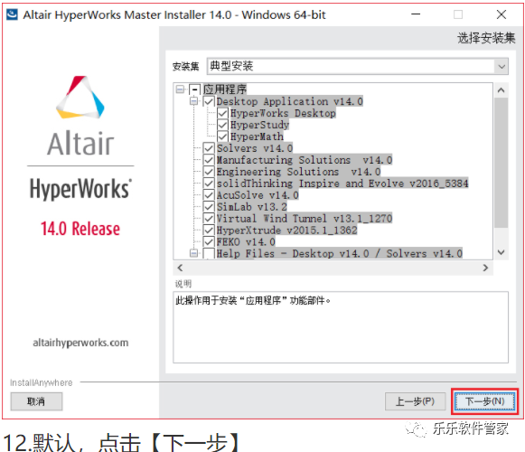
Task: Collapse the Help Files tree node
Action: [193, 253]
